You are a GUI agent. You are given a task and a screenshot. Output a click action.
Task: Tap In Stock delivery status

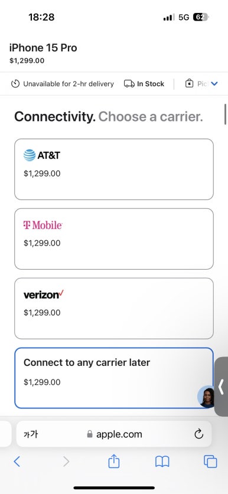(x=144, y=84)
